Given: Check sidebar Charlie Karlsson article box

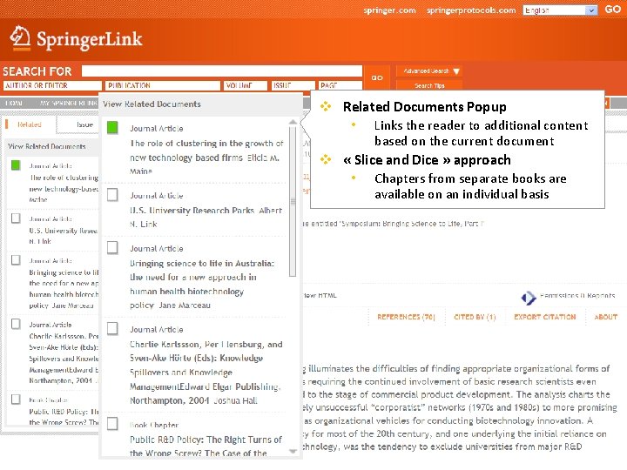Looking at the screenshot, I should pos(16,323).
